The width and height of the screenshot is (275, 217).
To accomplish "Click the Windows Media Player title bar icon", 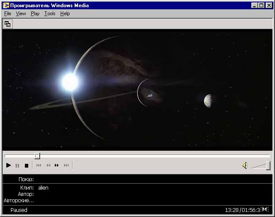I will pos(6,5).
